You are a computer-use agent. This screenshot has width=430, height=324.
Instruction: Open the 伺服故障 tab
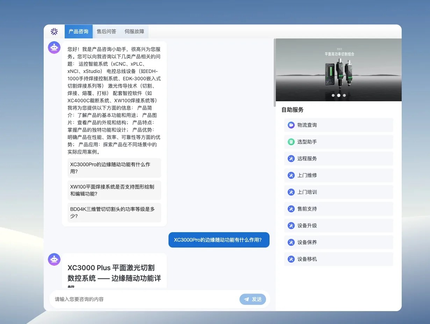coord(135,31)
